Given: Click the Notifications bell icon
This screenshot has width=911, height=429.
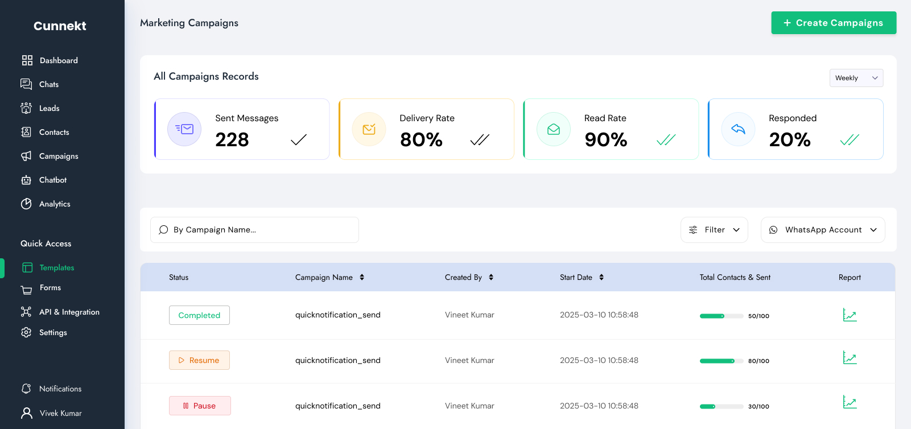Looking at the screenshot, I should point(26,389).
